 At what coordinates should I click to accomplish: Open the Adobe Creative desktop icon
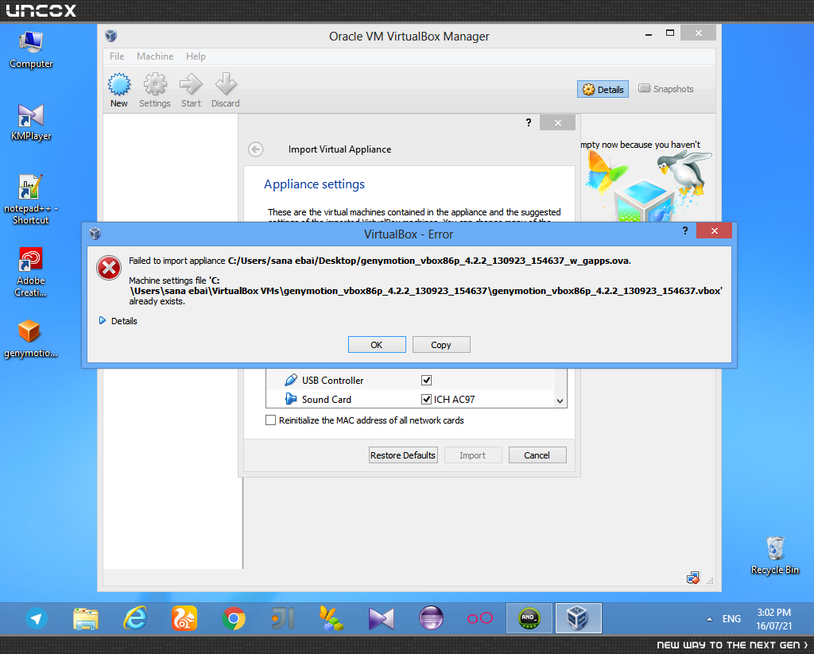(x=31, y=272)
